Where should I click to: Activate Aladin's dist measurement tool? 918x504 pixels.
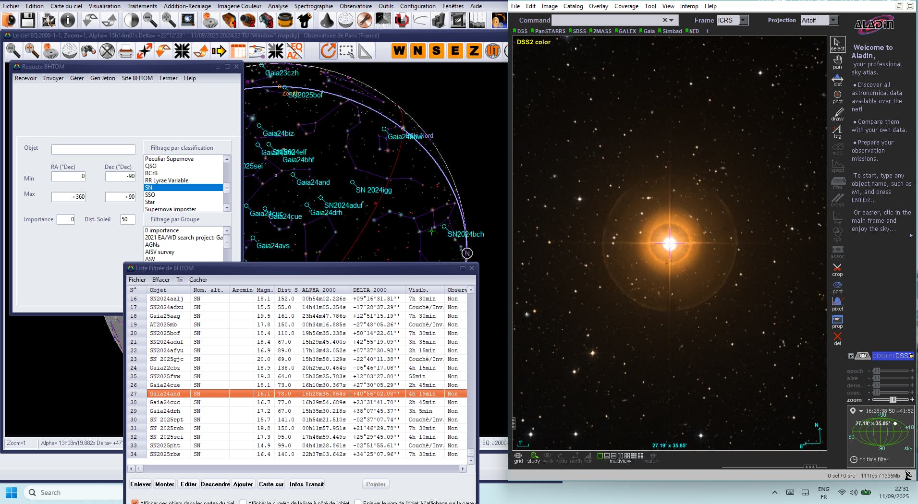click(837, 80)
